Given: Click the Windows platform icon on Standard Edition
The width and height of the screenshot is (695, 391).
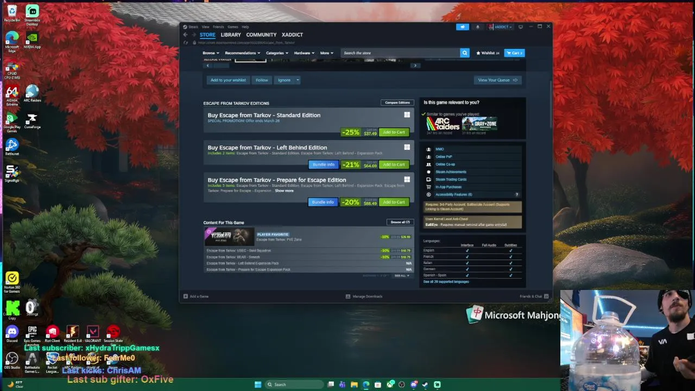Looking at the screenshot, I should pyautogui.click(x=407, y=115).
